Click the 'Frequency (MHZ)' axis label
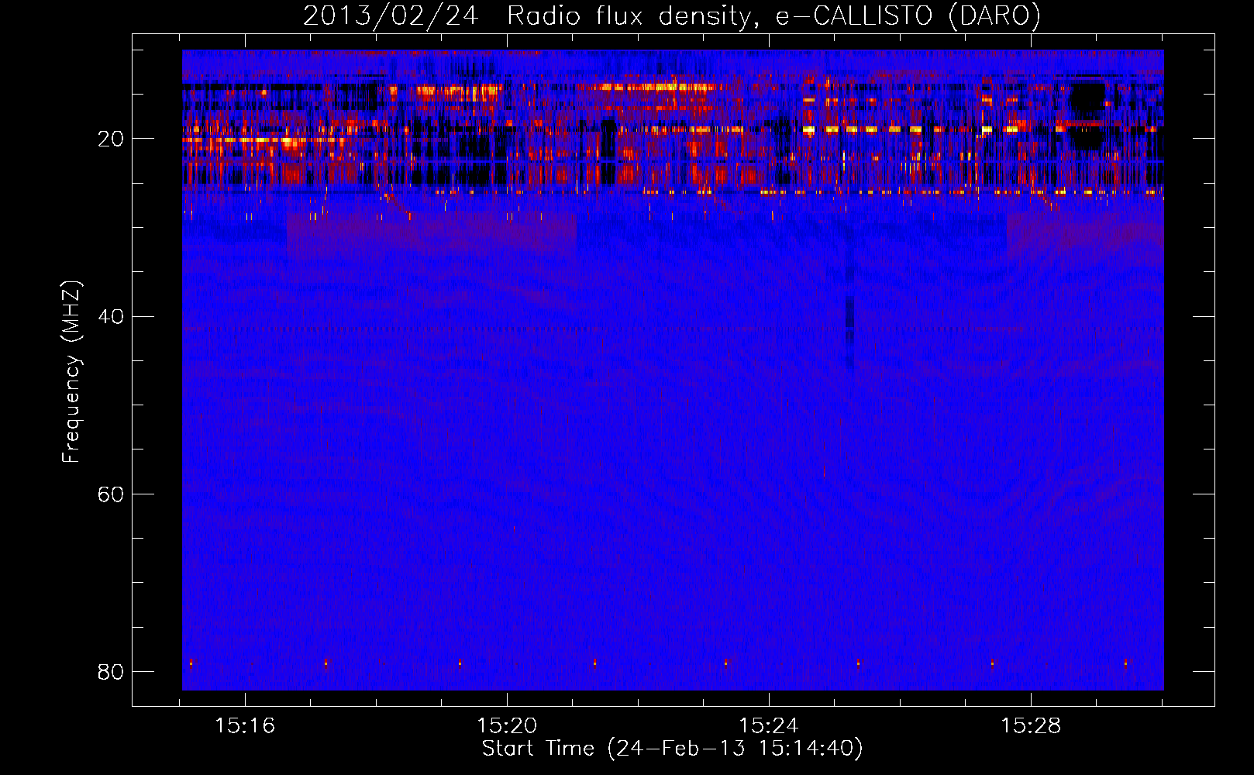The height and width of the screenshot is (775, 1254). (x=71, y=372)
